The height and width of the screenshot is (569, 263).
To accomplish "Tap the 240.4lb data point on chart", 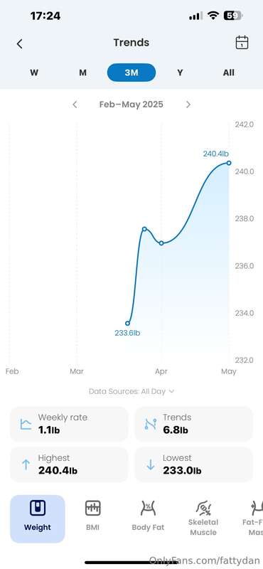I will click(229, 163).
